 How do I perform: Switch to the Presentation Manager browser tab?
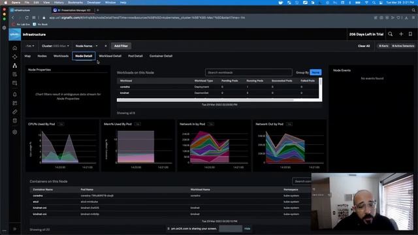pos(73,10)
